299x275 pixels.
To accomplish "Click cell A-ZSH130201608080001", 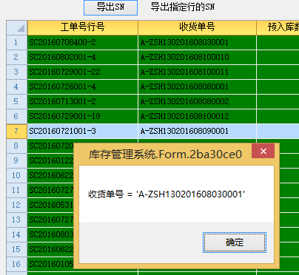I will coord(197,86).
